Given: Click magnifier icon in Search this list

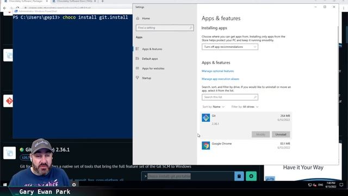Looking at the screenshot, I should 255,97.
